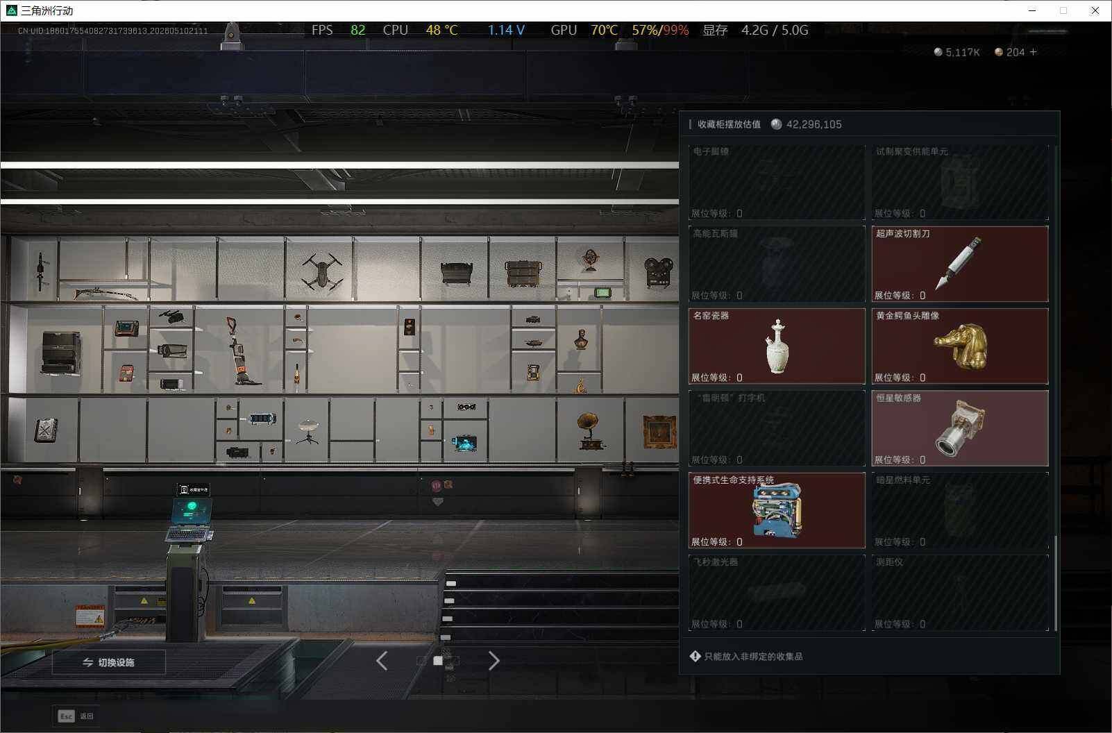Select the 超声波切割刀 collectible card

[960, 264]
